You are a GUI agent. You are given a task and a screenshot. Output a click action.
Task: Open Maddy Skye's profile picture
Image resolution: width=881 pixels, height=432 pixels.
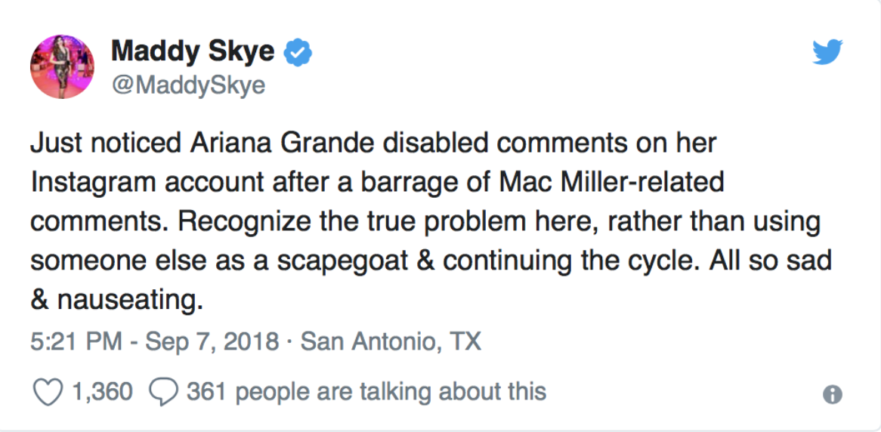(62, 66)
